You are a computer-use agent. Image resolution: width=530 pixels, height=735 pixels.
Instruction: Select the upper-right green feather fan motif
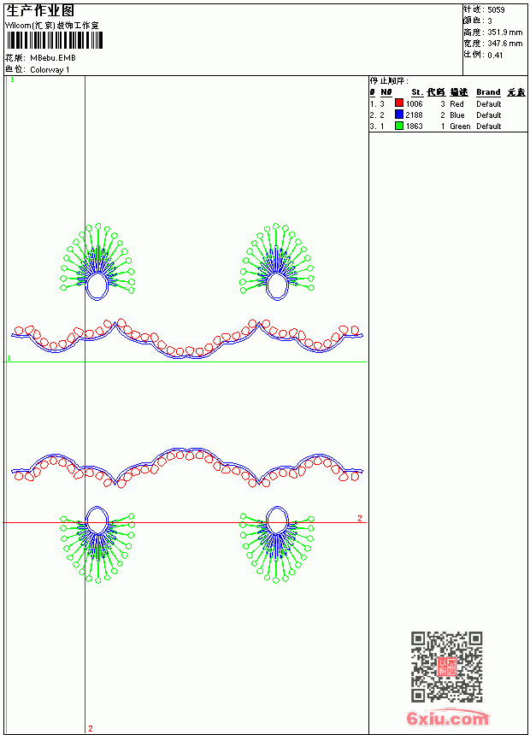point(277,262)
